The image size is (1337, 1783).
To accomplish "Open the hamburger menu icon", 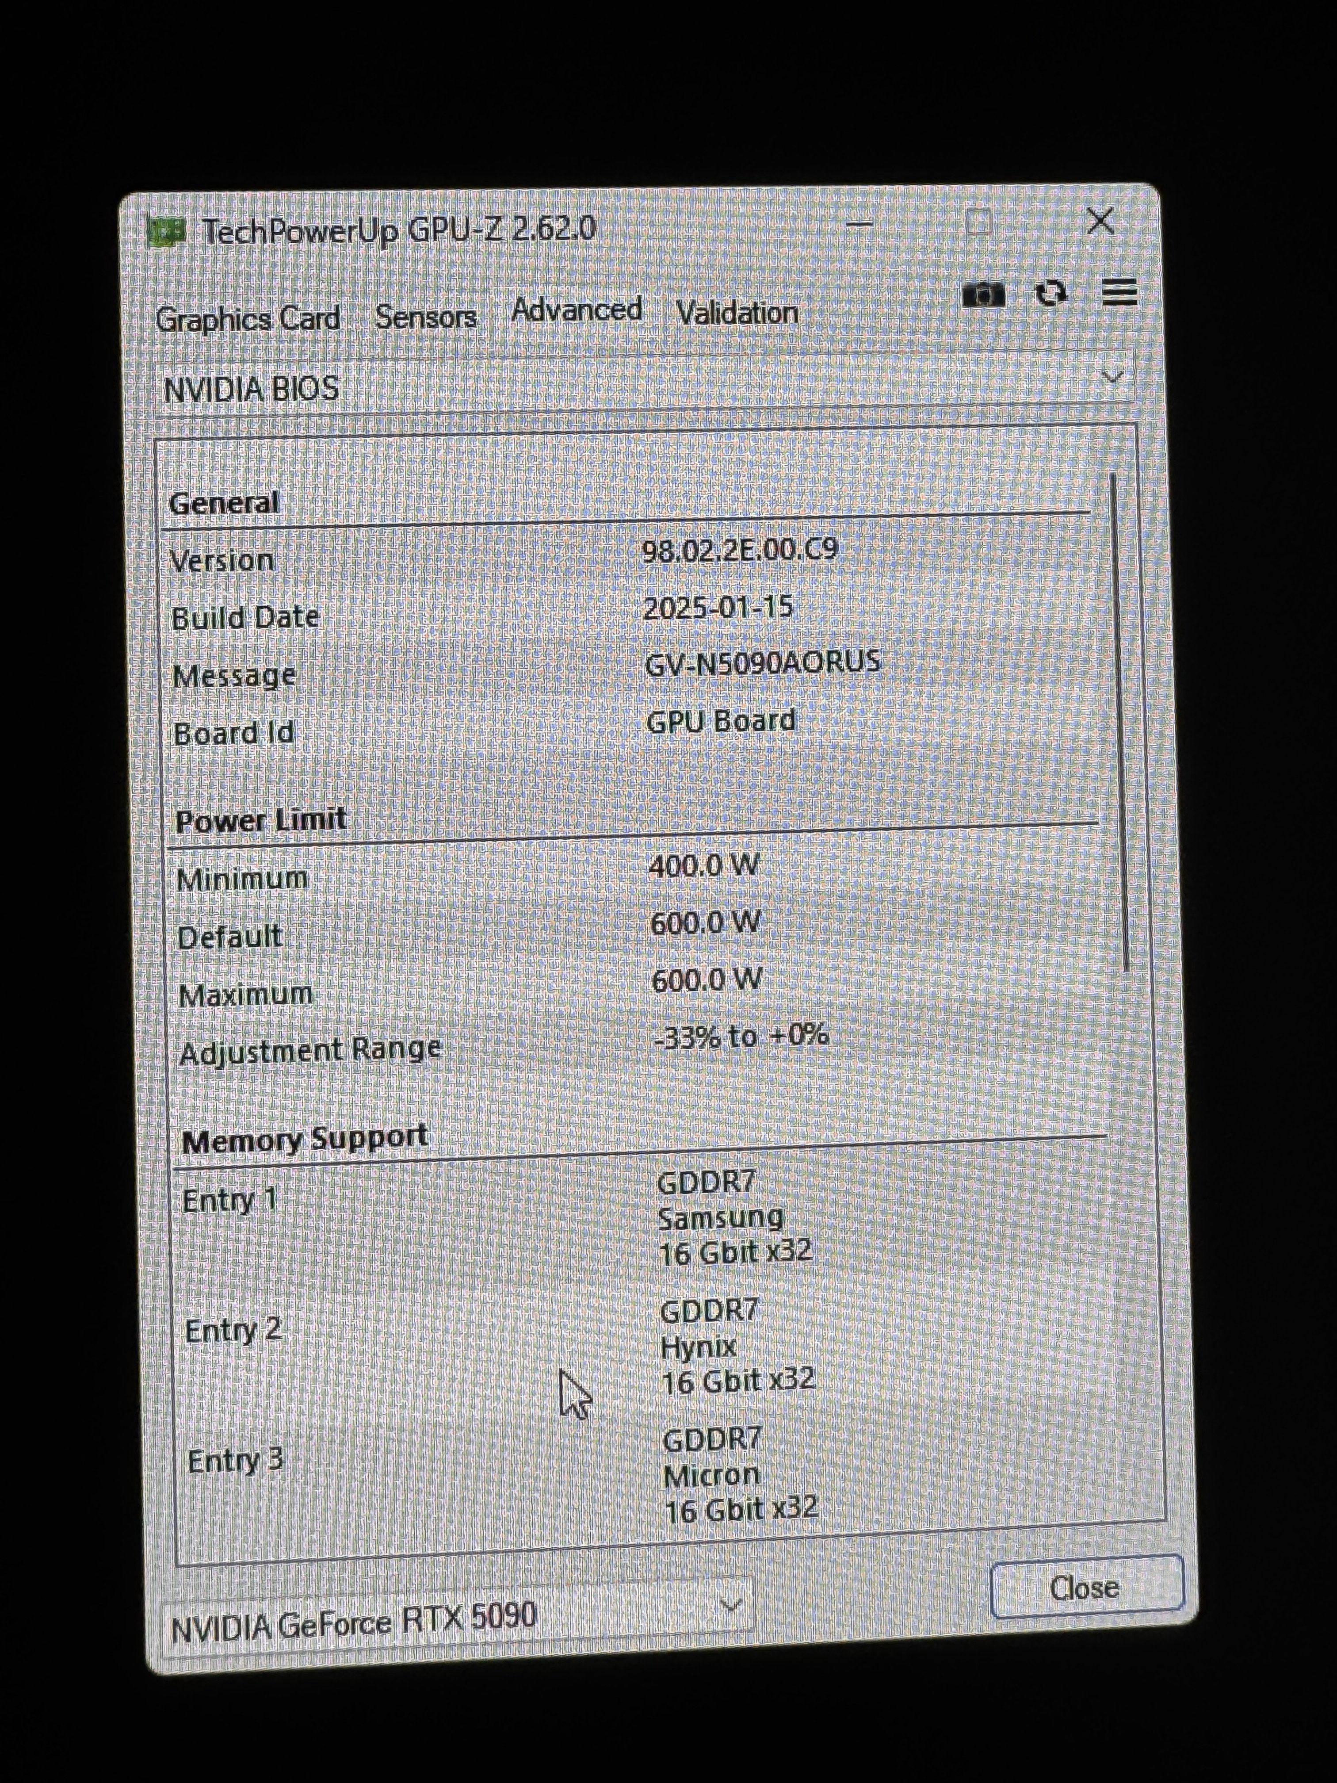I will click(1119, 293).
